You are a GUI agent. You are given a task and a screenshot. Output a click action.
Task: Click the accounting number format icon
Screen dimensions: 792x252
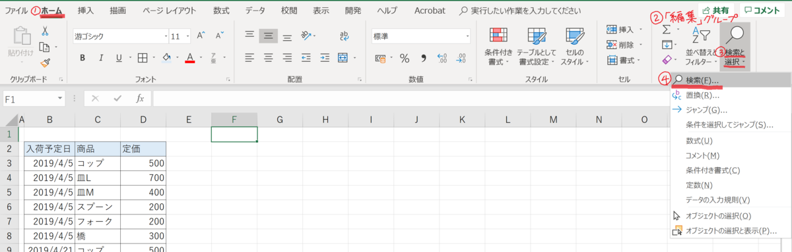pos(380,58)
